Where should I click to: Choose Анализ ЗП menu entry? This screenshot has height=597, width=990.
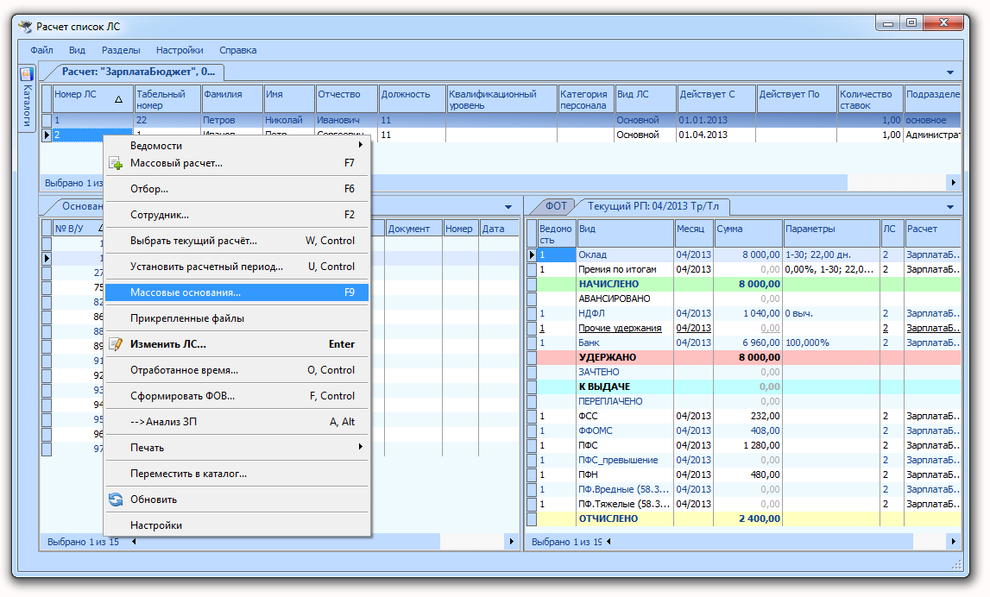[236, 422]
